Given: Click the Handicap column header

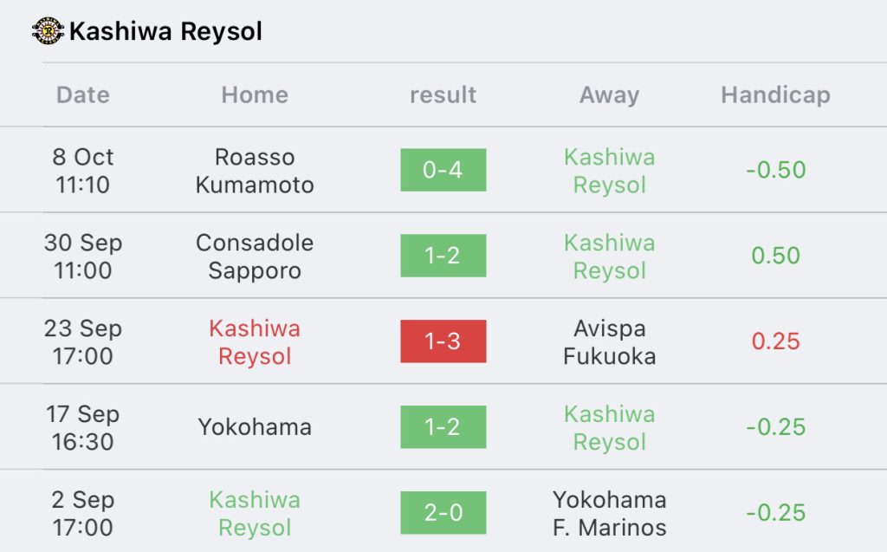Looking at the screenshot, I should 775,94.
